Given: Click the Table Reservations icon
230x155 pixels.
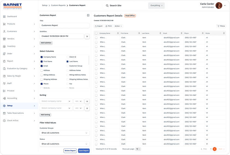Looking at the screenshot, I should 4,113.
